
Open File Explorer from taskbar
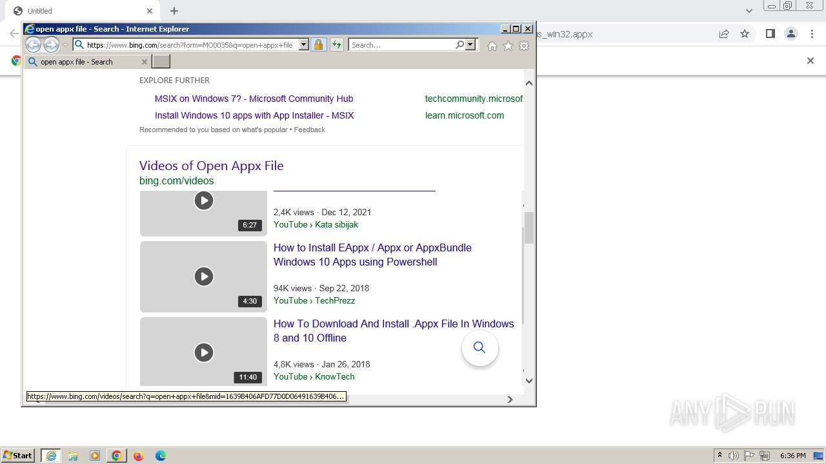click(x=73, y=456)
